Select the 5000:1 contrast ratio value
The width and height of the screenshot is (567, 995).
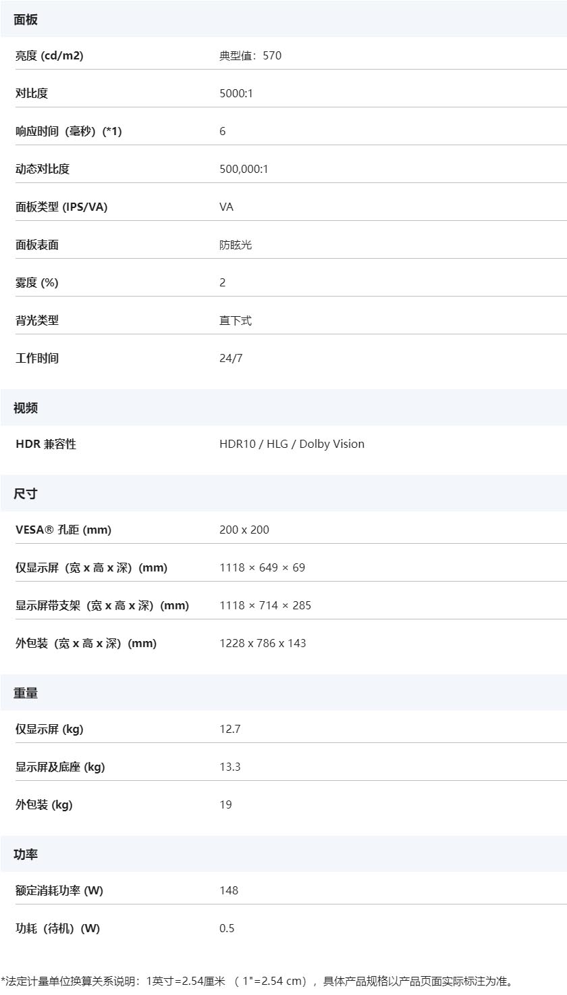tap(236, 94)
